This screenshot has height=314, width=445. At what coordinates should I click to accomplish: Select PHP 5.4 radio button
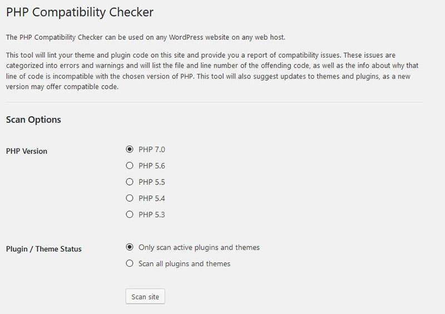130,198
